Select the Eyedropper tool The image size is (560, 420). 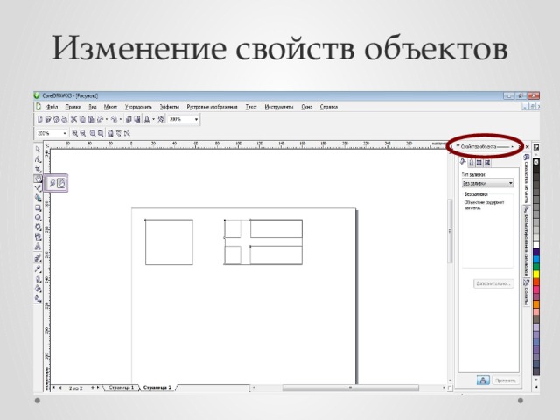coord(38,269)
